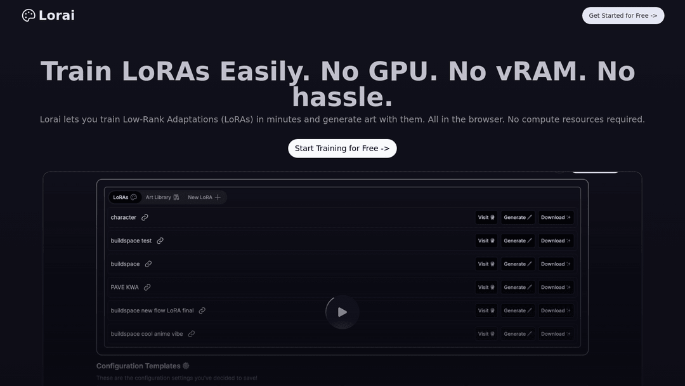The height and width of the screenshot is (386, 685).
Task: Click the Configuration Templates heading
Action: [138, 366]
